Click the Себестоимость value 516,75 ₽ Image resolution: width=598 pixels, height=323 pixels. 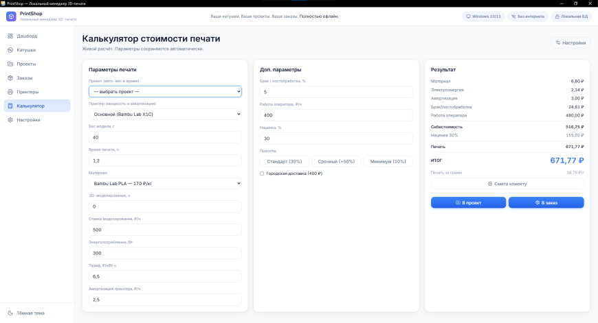click(x=575, y=127)
